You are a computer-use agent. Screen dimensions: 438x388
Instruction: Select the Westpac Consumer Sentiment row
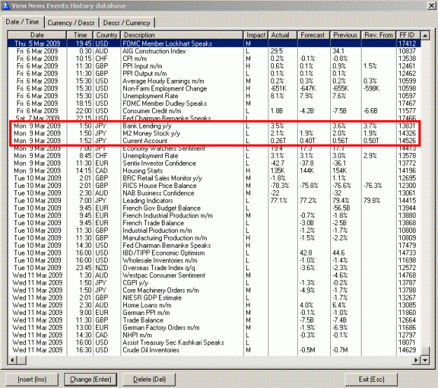point(214,275)
